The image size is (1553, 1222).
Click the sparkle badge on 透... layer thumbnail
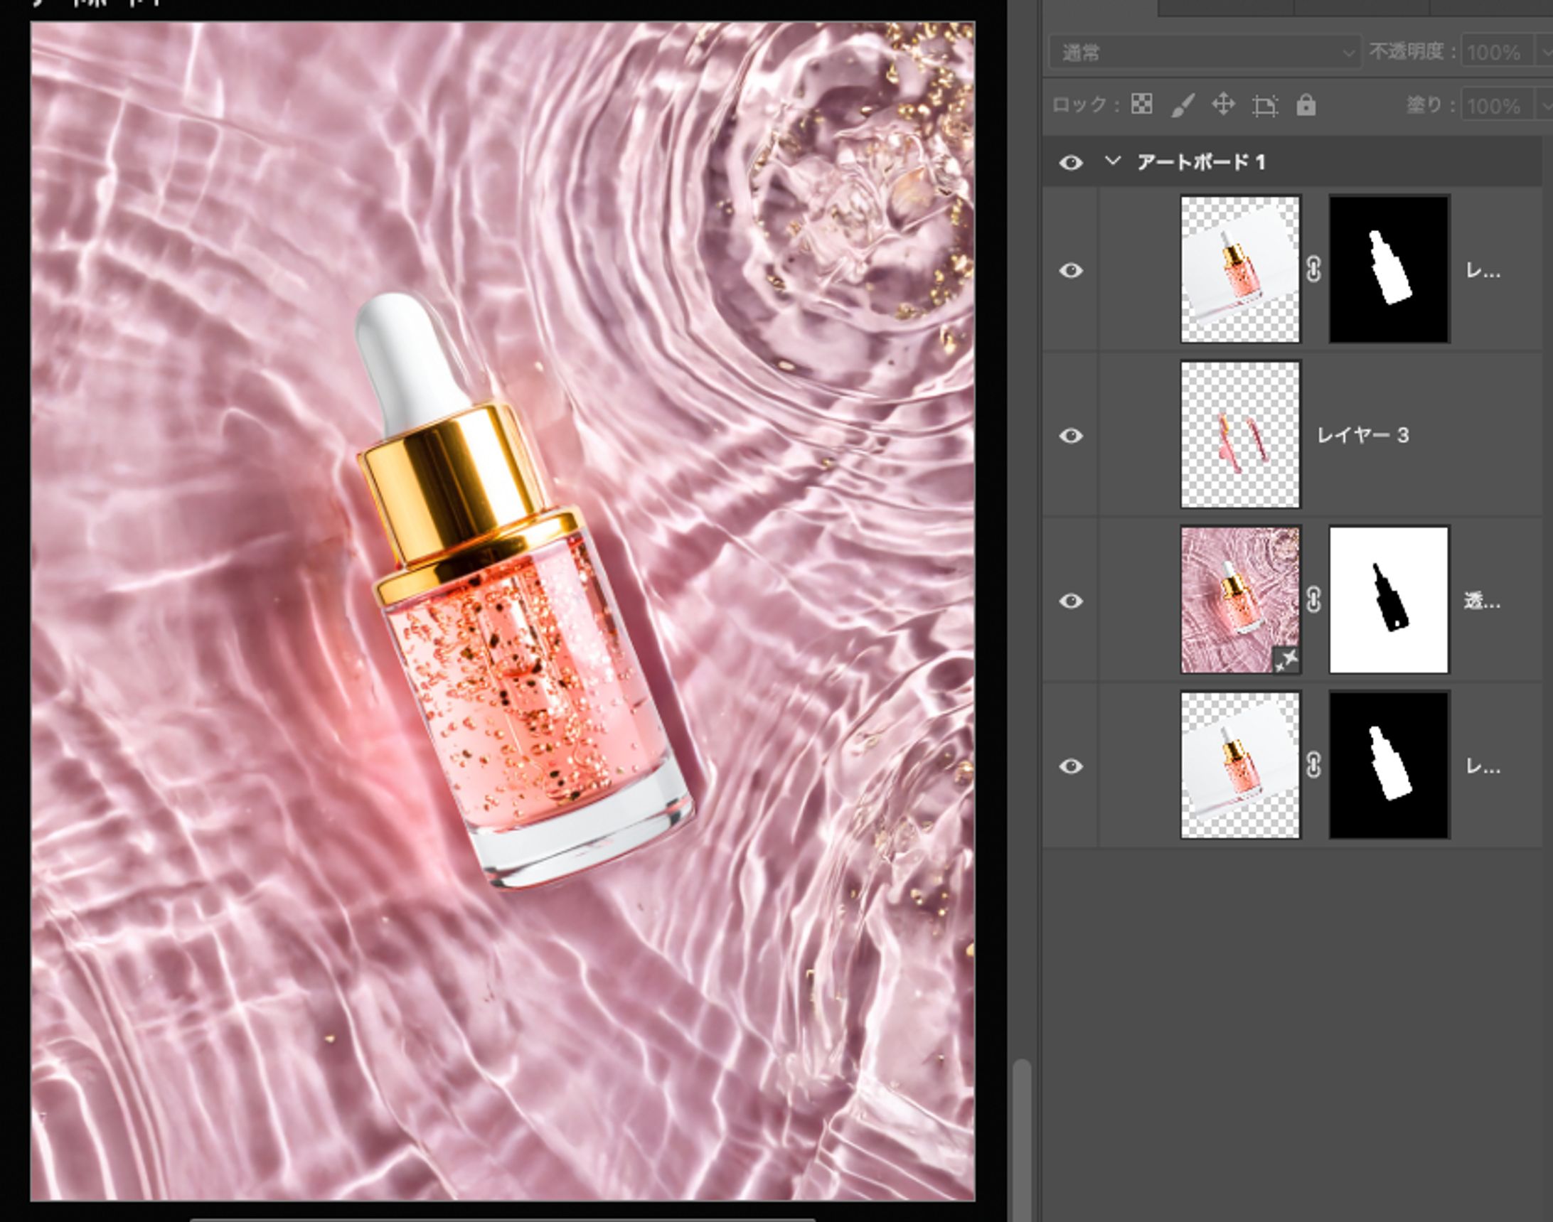(x=1286, y=660)
